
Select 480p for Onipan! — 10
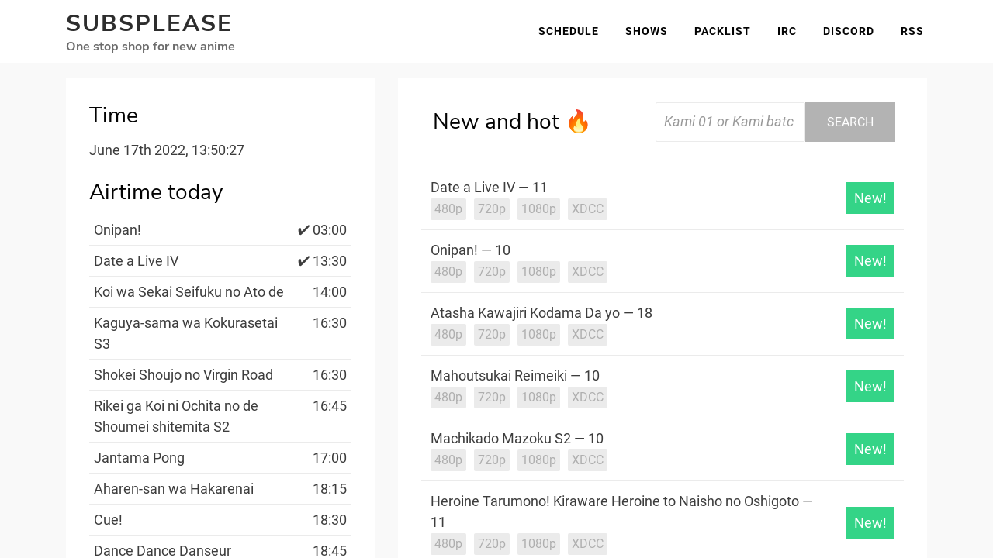(x=448, y=272)
